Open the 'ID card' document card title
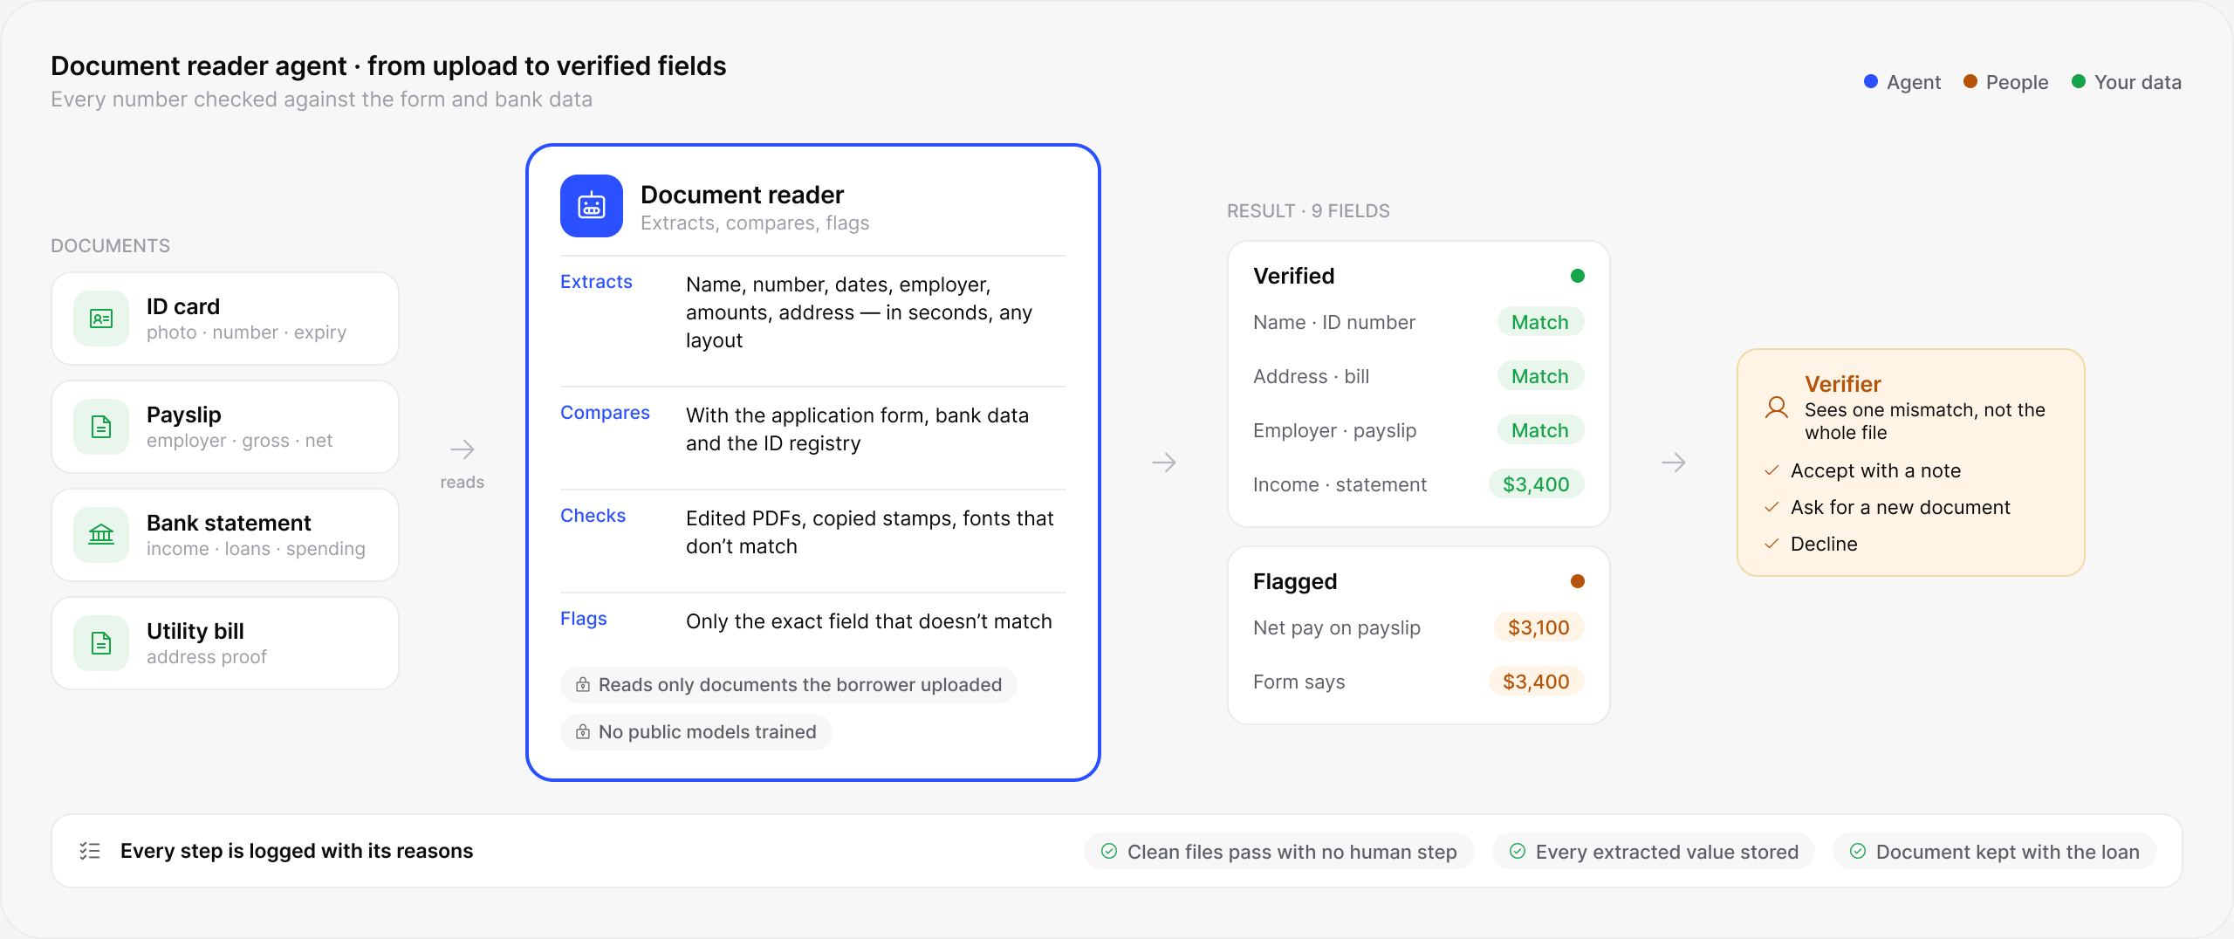 pos(183,306)
